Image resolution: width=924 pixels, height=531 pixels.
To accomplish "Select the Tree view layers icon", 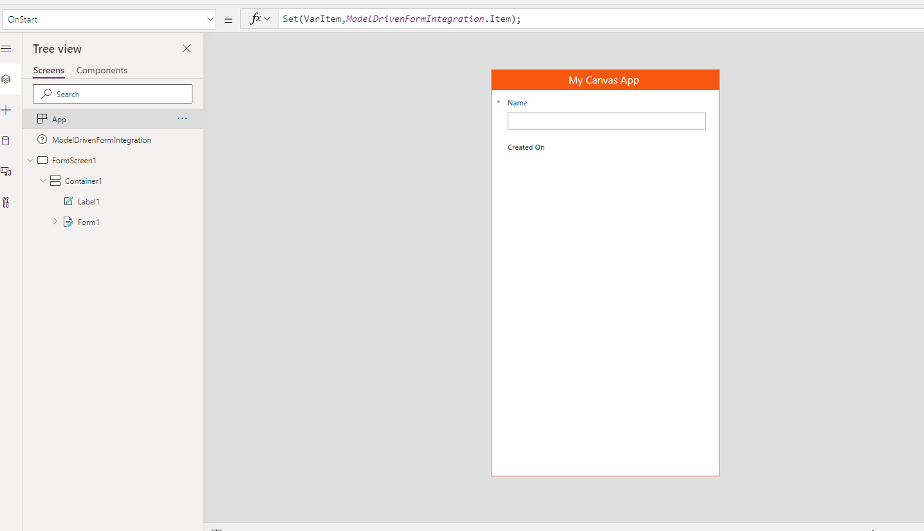I will click(x=6, y=79).
